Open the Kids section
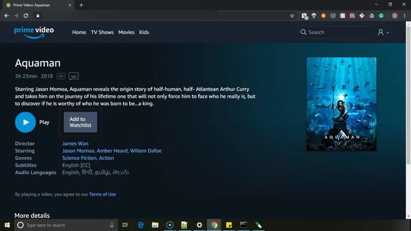 click(144, 32)
